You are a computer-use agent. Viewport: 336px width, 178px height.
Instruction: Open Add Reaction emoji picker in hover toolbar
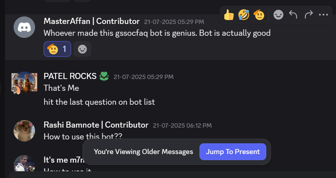(x=278, y=15)
